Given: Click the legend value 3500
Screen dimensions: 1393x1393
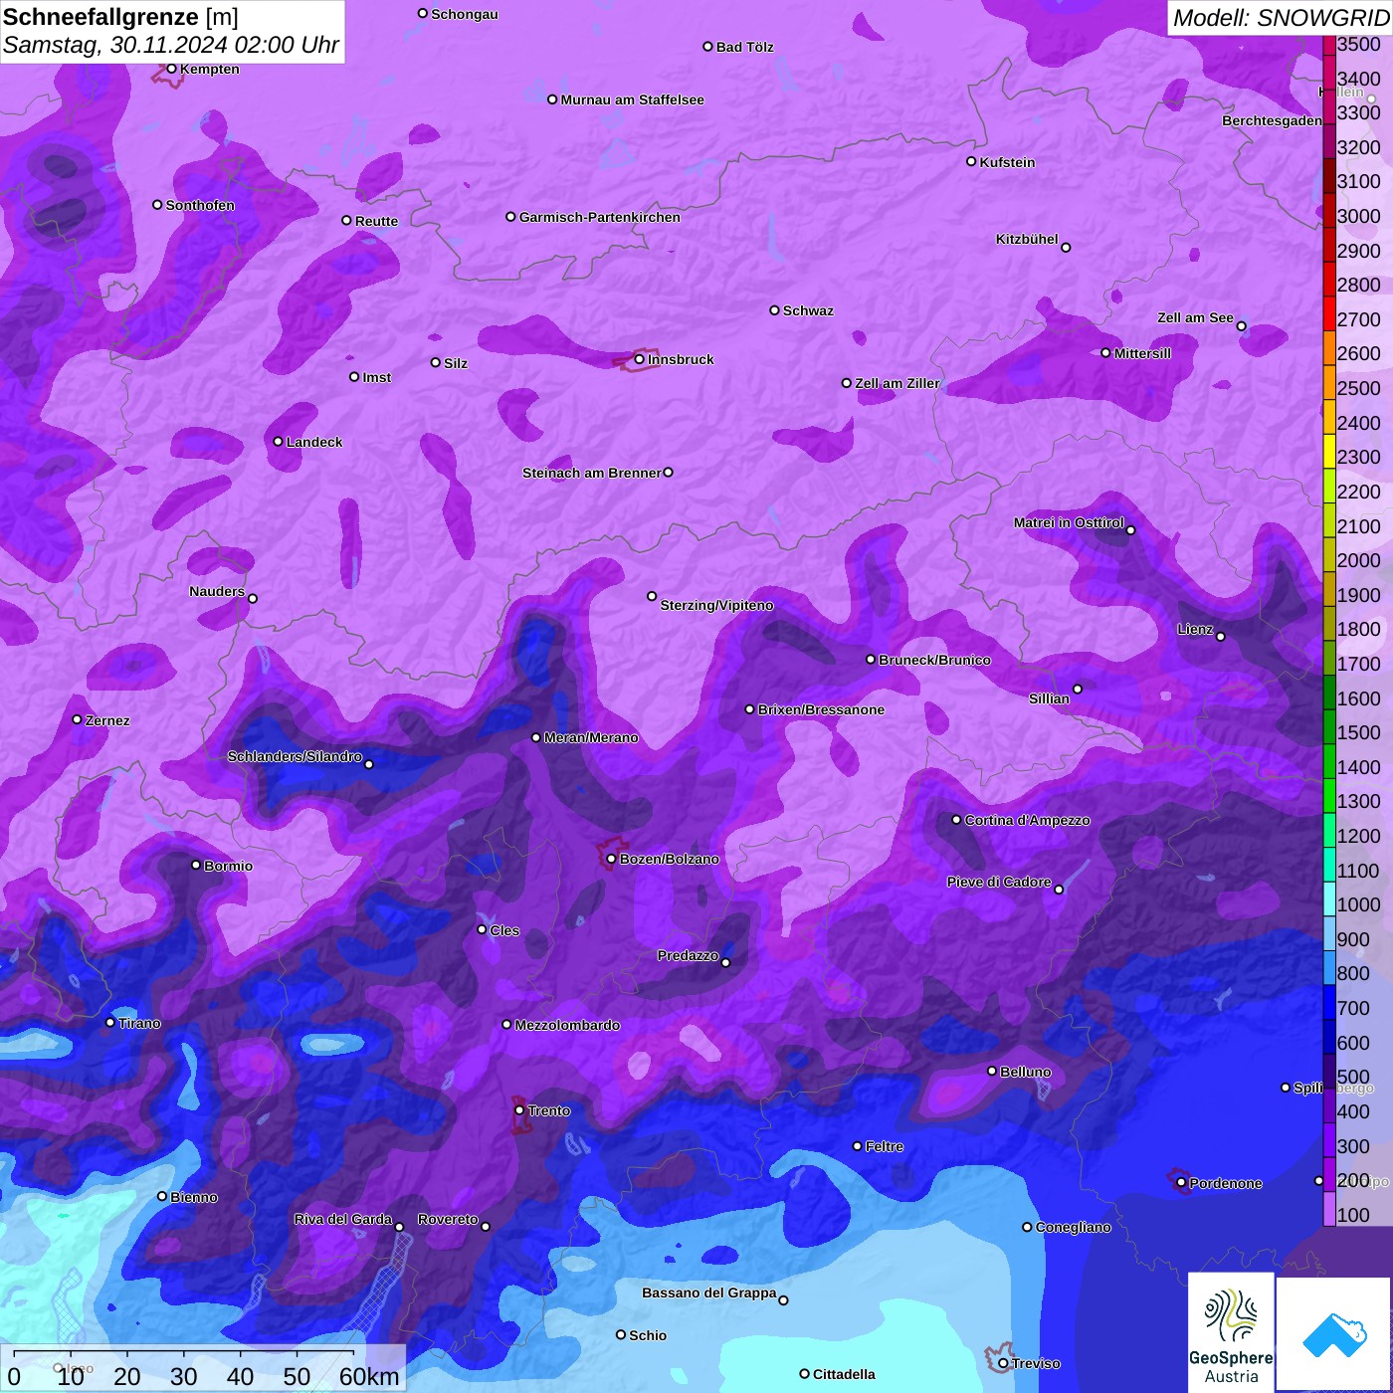Looking at the screenshot, I should click(1359, 44).
